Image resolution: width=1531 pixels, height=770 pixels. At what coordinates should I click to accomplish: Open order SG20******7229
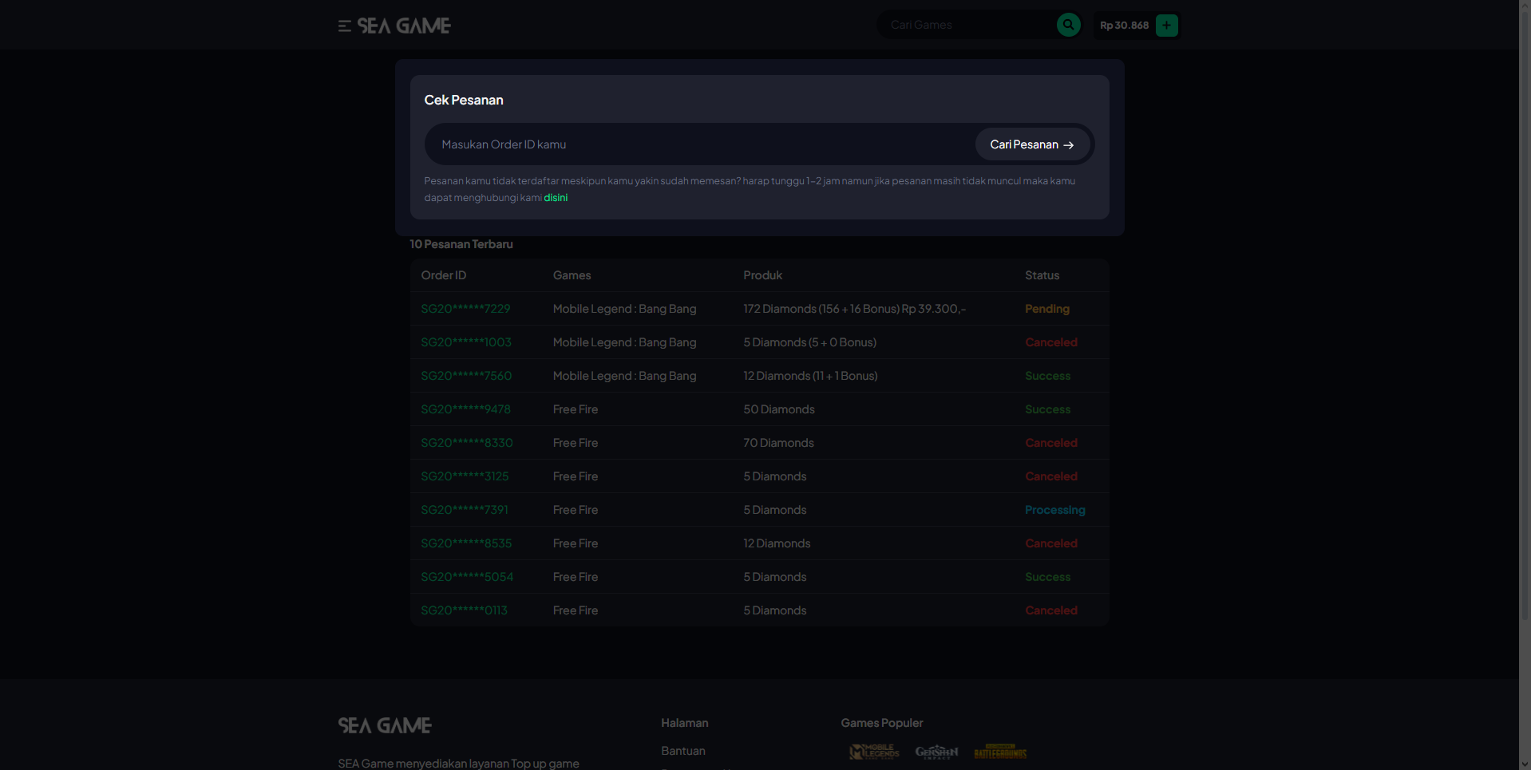tap(465, 309)
